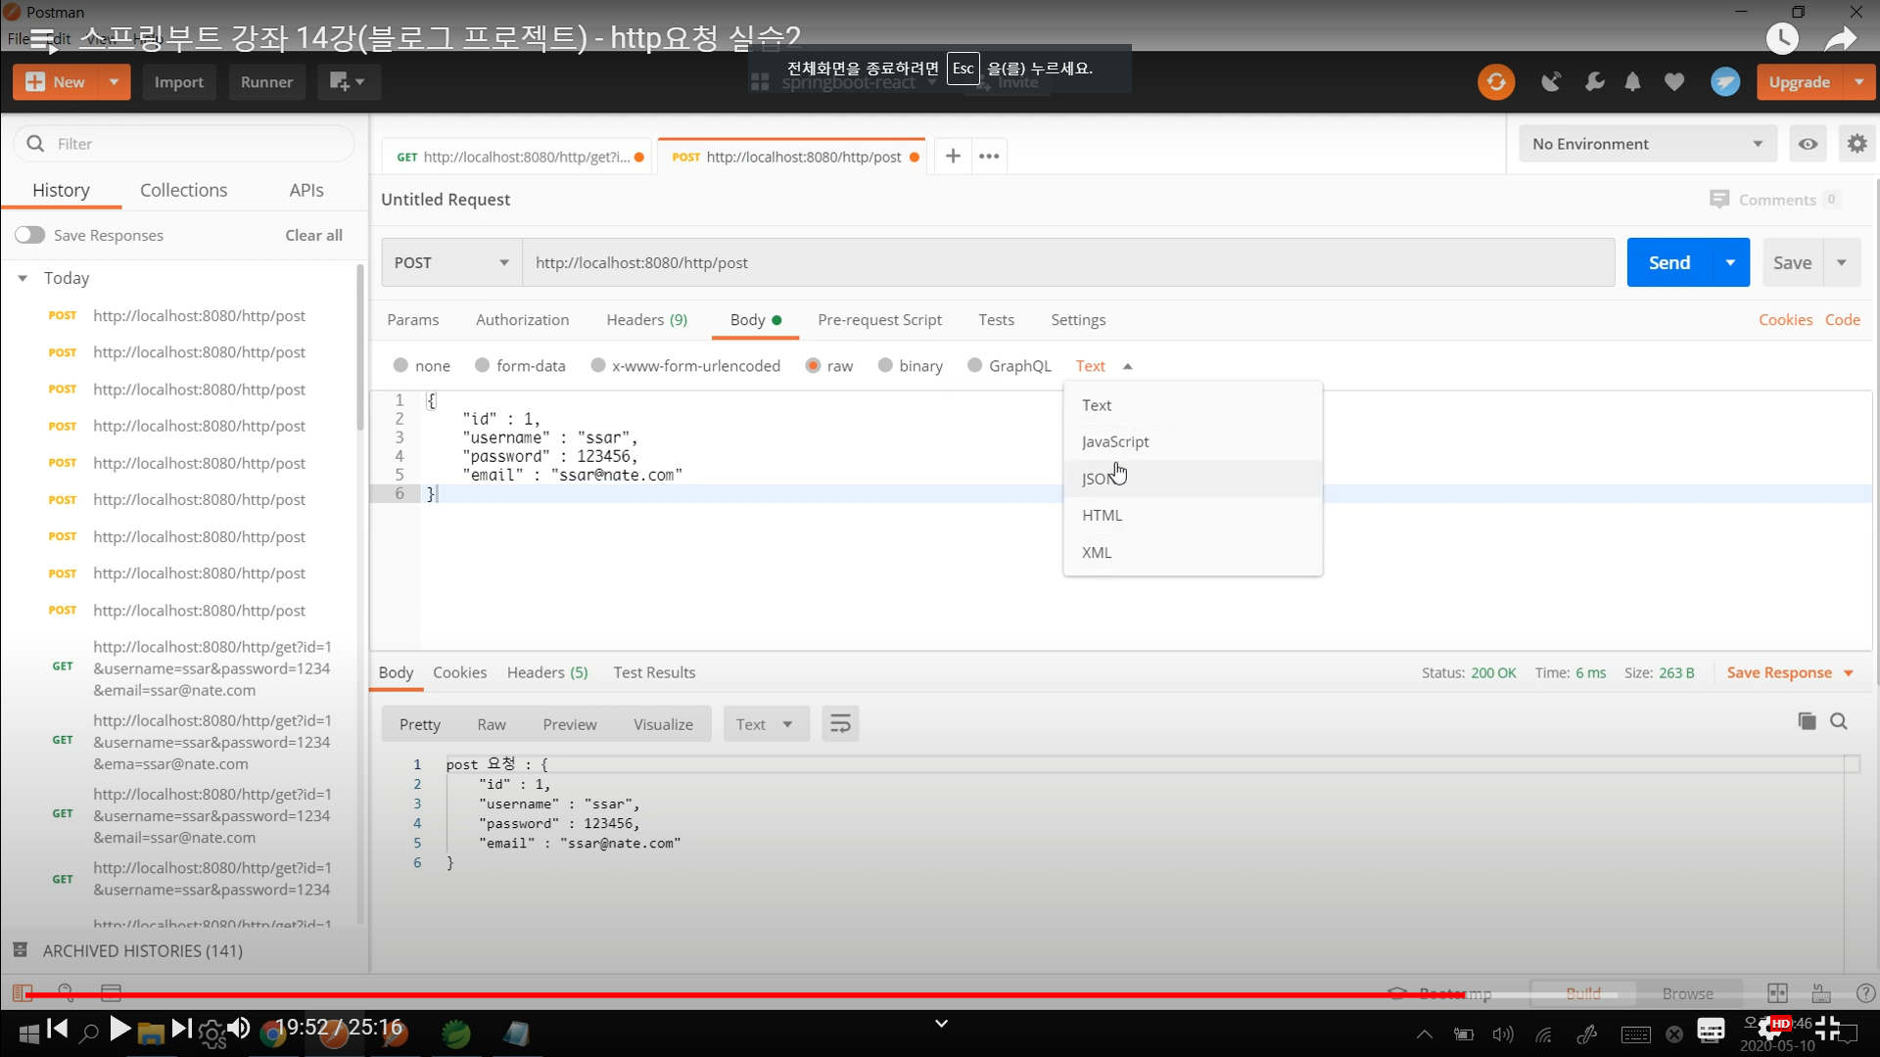Copy response with the clipboard icon
Image resolution: width=1880 pixels, height=1057 pixels.
tap(1807, 721)
